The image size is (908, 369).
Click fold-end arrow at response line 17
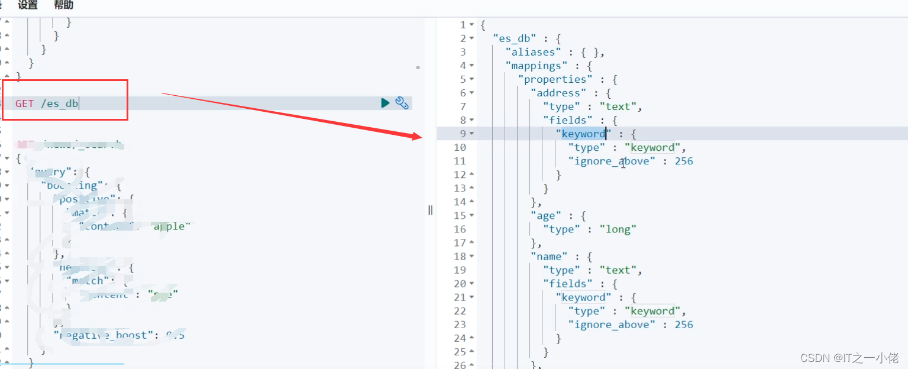click(471, 243)
